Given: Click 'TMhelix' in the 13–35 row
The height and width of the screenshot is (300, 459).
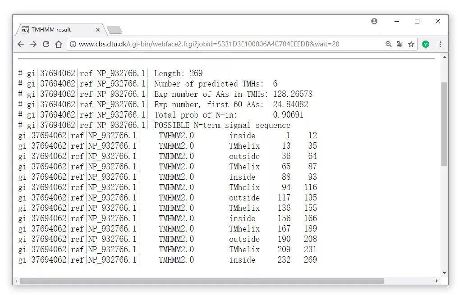Looking at the screenshot, I should tap(244, 146).
